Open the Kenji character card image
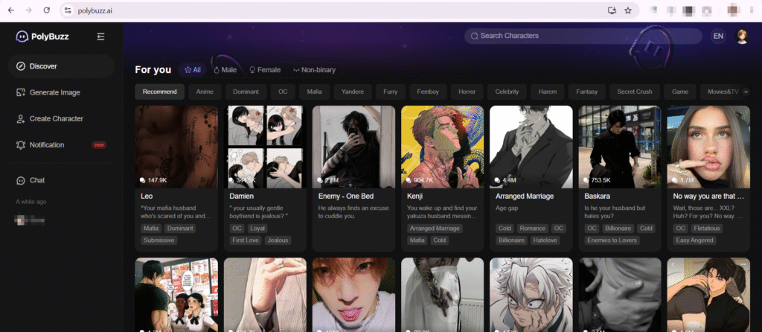 [442, 147]
